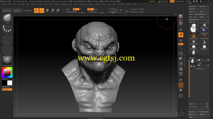The height and width of the screenshot is (119, 213).
Task: Select the Move gizmo toolbar icon
Action: click(x=47, y=11)
